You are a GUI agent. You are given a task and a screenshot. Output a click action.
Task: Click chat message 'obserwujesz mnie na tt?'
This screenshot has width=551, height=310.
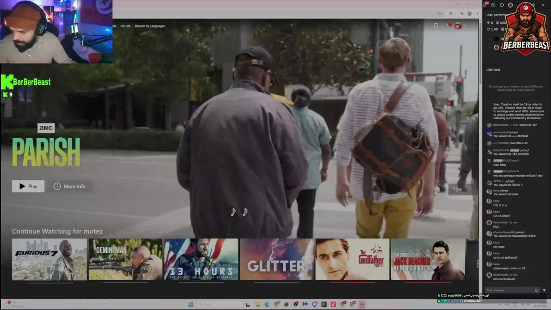pyautogui.click(x=509, y=268)
